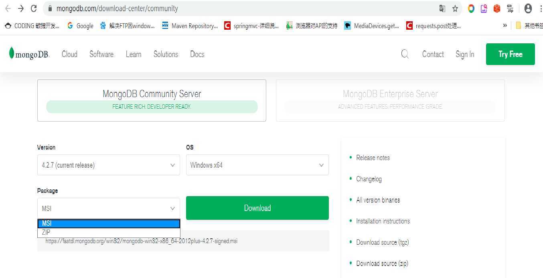The height and width of the screenshot is (278, 543).
Task: Open the Changelog link
Action: click(369, 179)
